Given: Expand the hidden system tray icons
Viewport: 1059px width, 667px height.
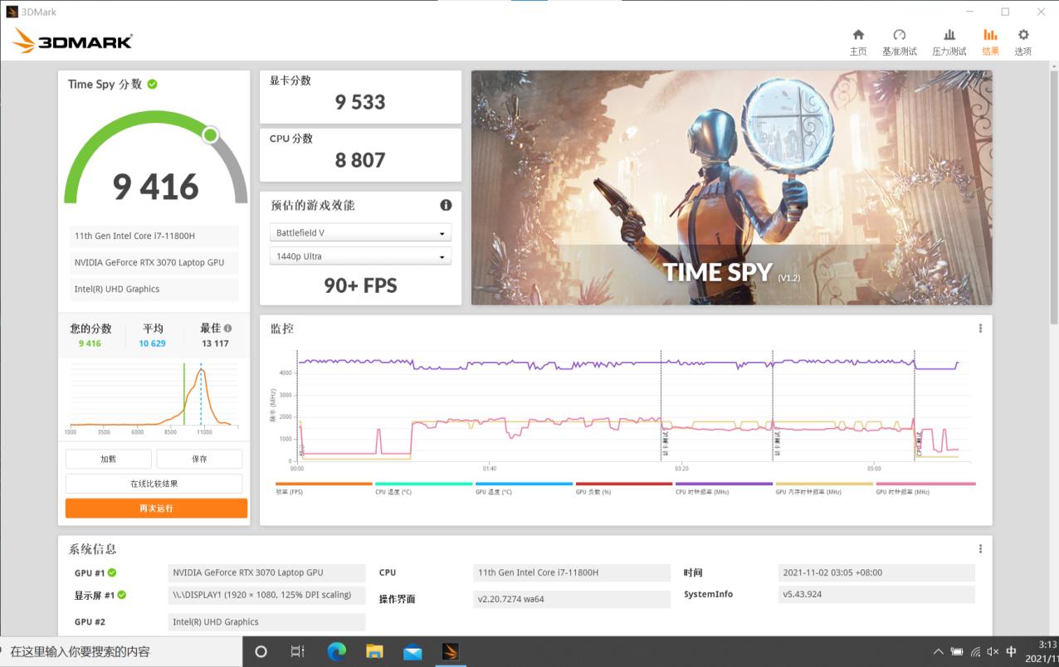Looking at the screenshot, I should [938, 652].
